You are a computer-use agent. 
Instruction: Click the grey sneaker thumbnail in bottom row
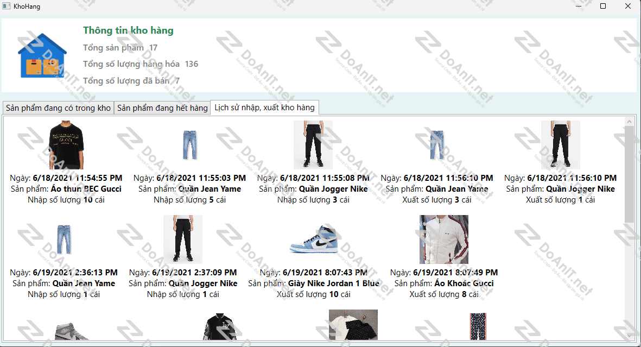(x=71, y=331)
